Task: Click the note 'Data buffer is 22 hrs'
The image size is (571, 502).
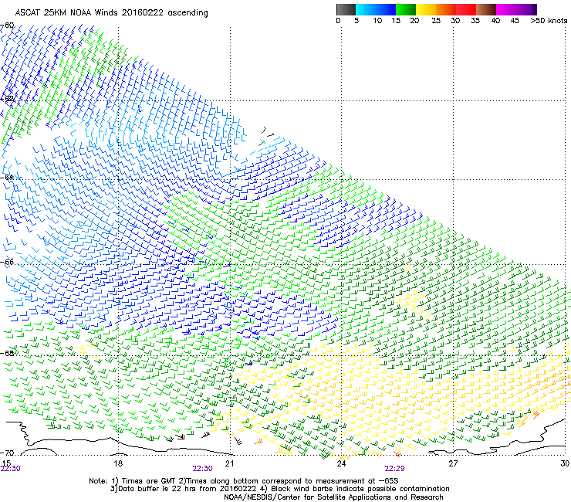Action: [x=155, y=489]
